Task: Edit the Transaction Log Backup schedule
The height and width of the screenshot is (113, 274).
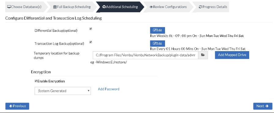Action: 157,43
